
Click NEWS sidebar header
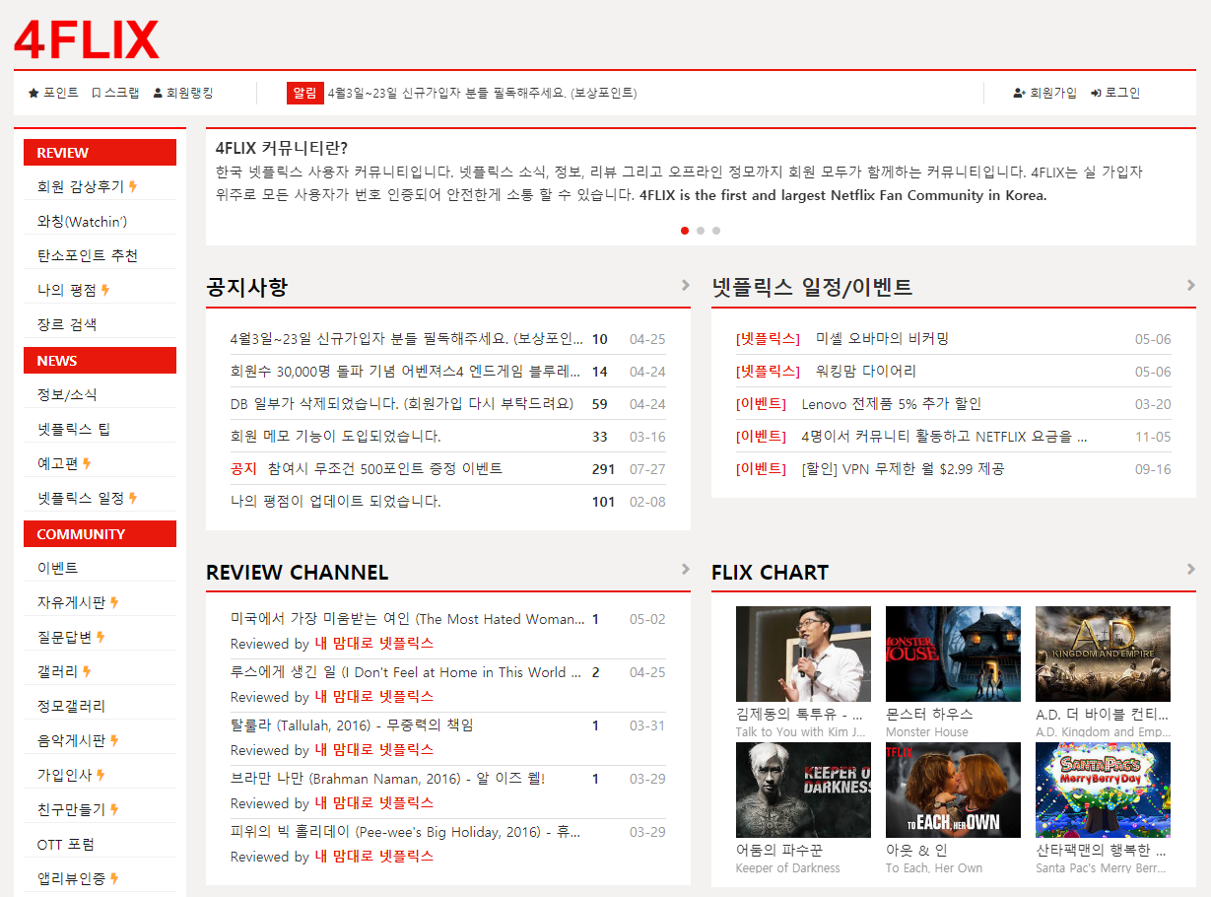[x=101, y=361]
